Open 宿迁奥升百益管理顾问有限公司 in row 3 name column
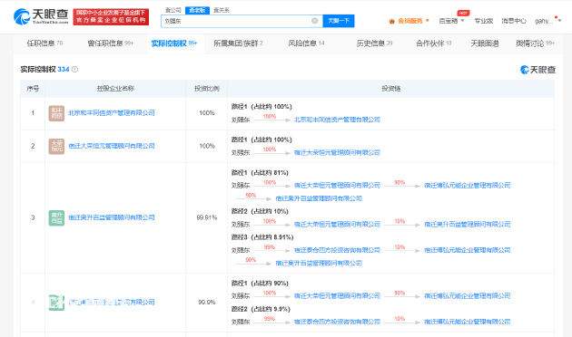The width and height of the screenshot is (572, 337). pos(112,217)
